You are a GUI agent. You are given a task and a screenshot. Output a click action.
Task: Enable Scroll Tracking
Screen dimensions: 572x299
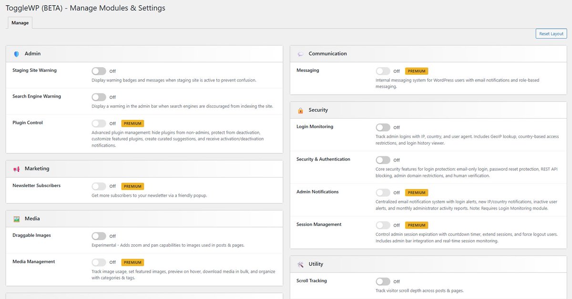383,281
